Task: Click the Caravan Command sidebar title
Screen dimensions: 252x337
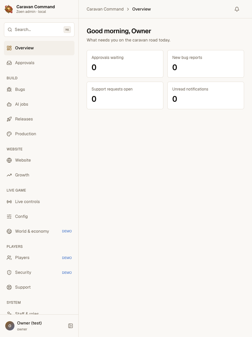Action: click(x=35, y=7)
